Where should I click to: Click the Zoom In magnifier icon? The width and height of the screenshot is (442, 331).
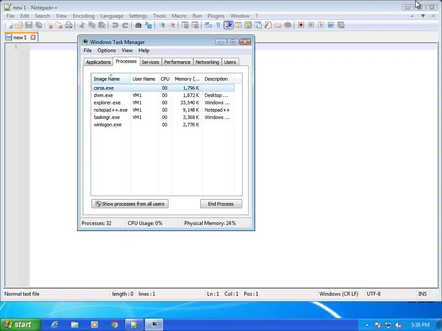(161, 25)
